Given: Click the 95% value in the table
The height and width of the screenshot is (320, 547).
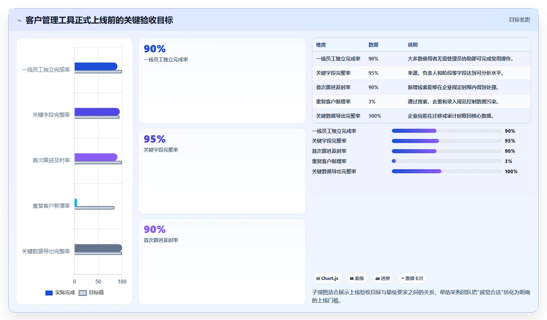Looking at the screenshot, I should (373, 73).
